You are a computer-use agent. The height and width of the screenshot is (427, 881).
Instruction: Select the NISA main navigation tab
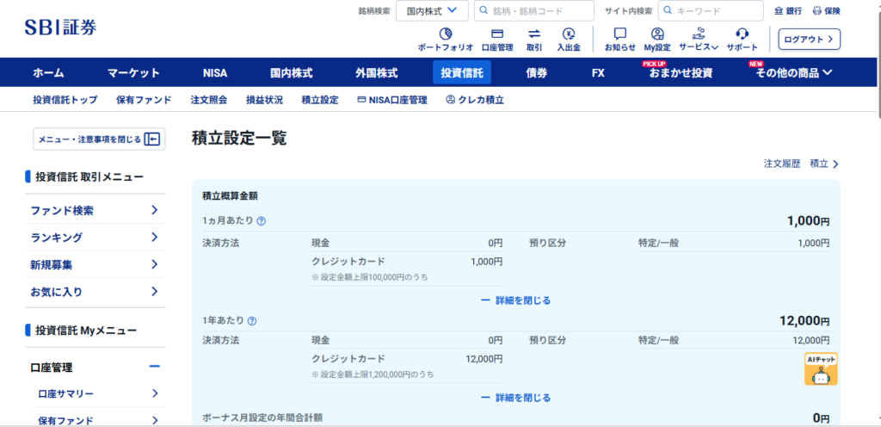pos(215,72)
